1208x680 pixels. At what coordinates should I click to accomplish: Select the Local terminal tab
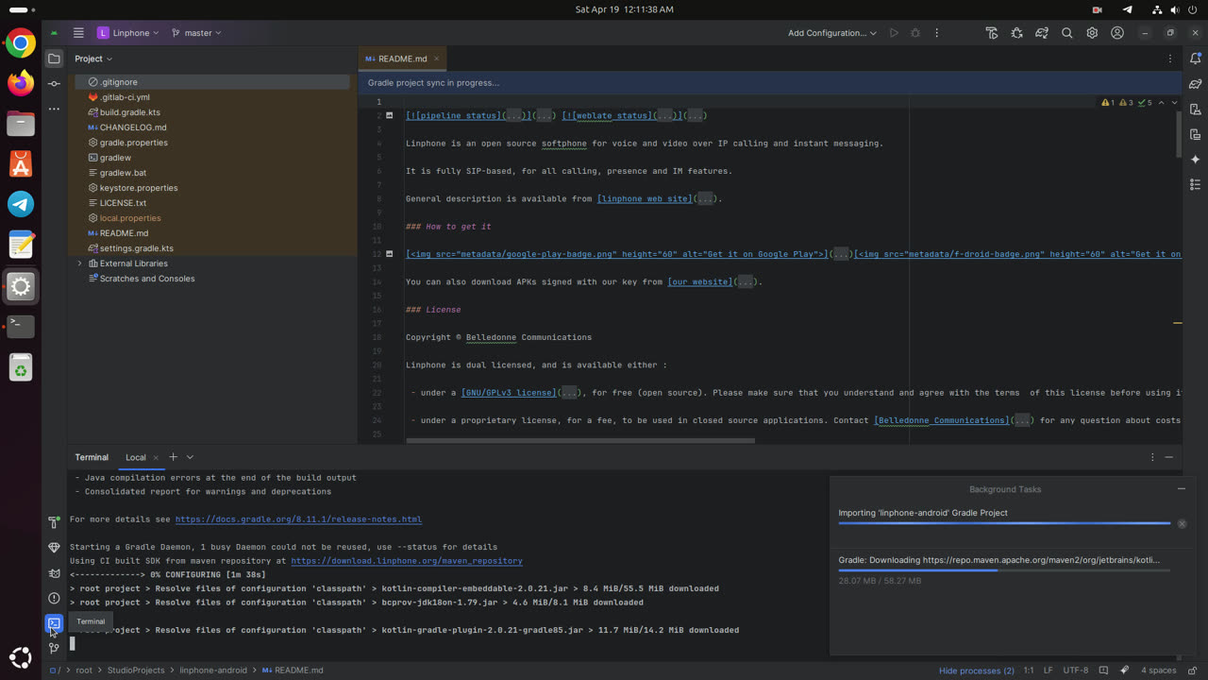(136, 457)
